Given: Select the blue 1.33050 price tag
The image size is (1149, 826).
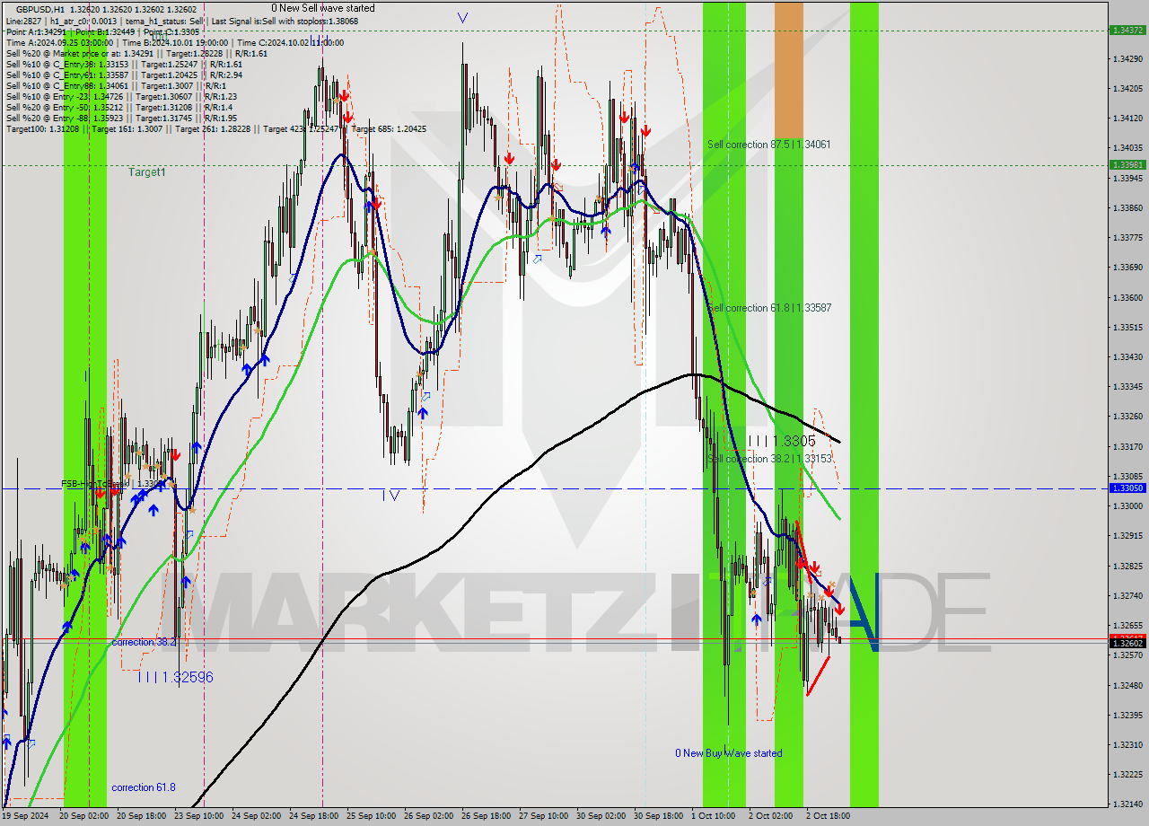Looking at the screenshot, I should [1127, 488].
